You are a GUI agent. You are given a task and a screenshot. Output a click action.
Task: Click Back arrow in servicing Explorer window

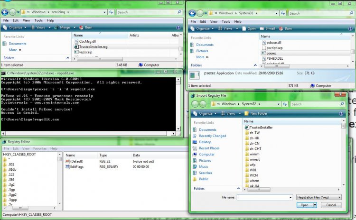[x=5, y=12]
